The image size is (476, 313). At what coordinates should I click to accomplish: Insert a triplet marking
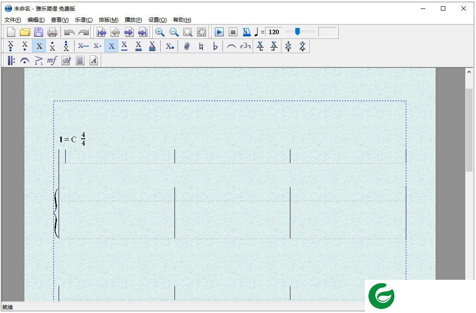coord(245,46)
